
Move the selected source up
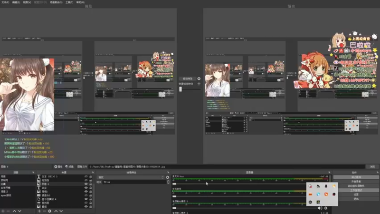(x=56, y=211)
